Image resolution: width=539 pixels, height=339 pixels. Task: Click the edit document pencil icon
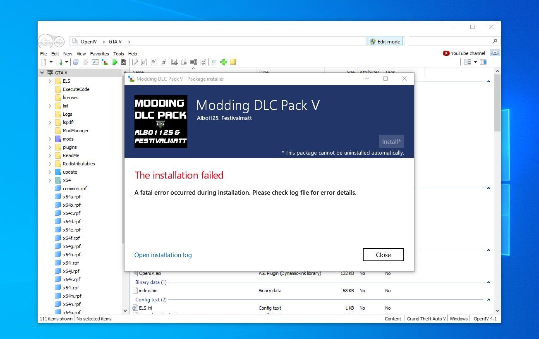(135, 62)
